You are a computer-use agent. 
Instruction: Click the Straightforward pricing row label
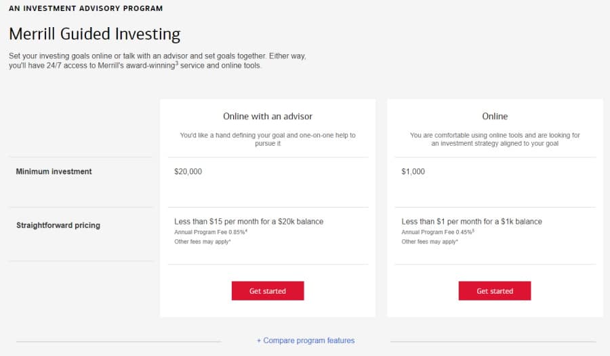point(58,225)
